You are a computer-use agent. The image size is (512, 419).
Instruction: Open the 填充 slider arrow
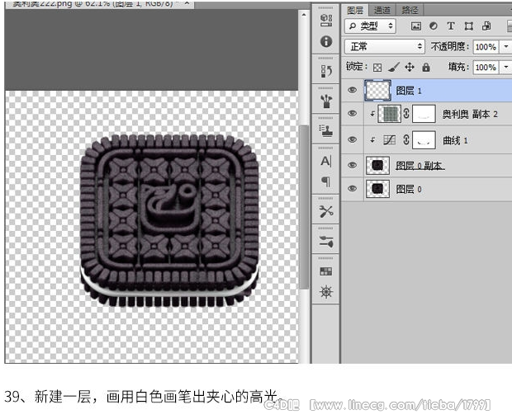coord(506,67)
